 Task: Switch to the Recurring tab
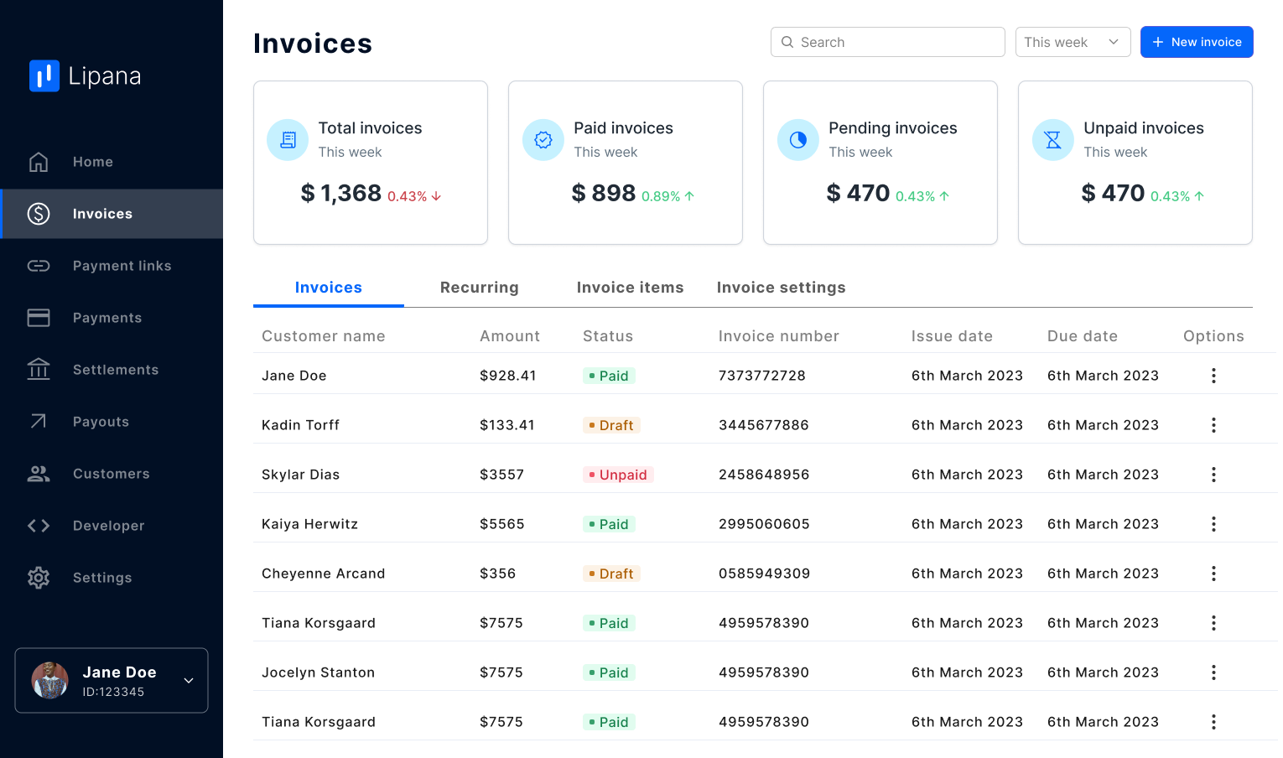(479, 288)
